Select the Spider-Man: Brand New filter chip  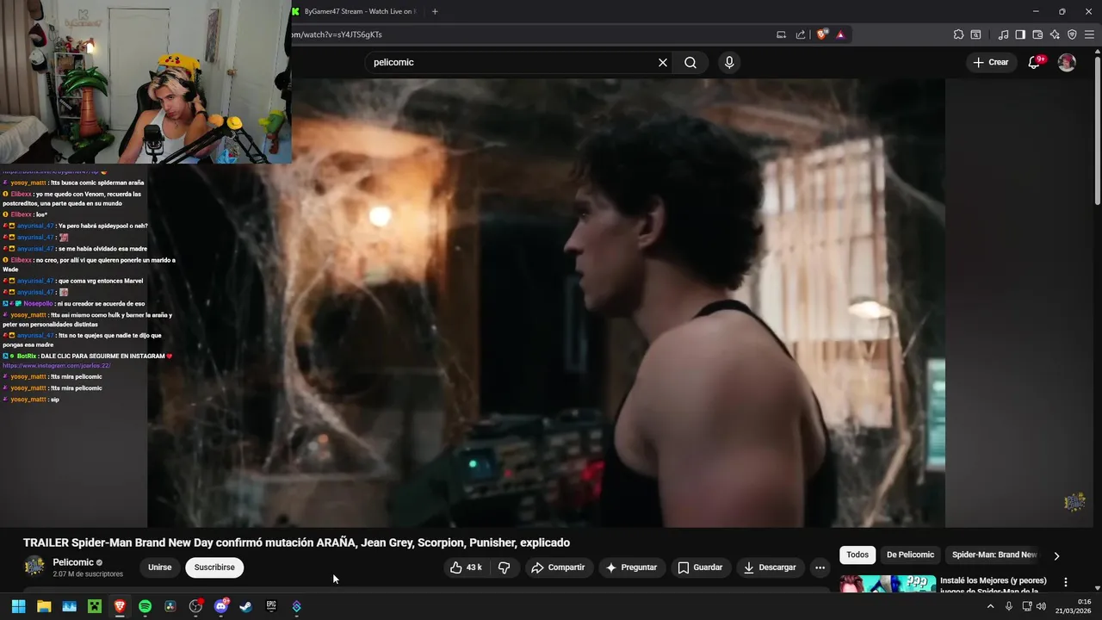(994, 555)
